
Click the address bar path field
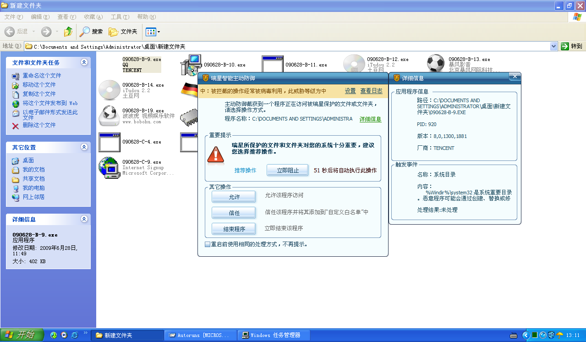point(287,46)
